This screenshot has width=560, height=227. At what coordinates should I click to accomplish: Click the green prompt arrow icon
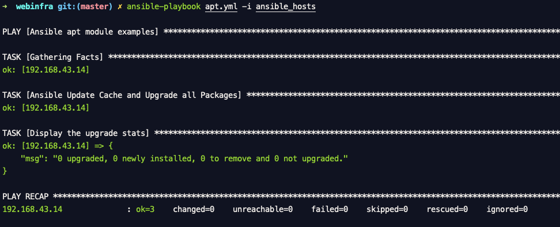[5, 6]
